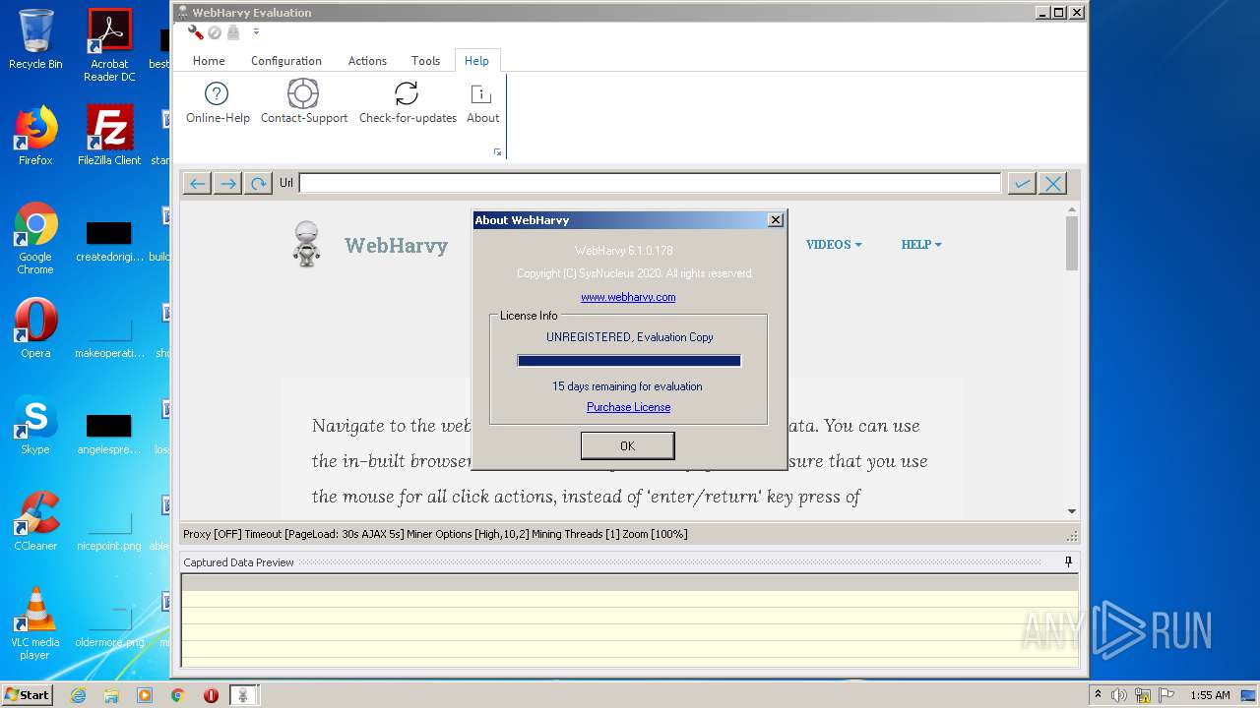Click the WebHarvy site title text
The width and height of the screenshot is (1260, 708).
click(x=396, y=246)
